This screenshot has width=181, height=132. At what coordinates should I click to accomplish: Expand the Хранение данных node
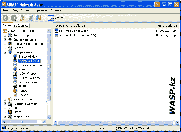[x=5, y=103]
